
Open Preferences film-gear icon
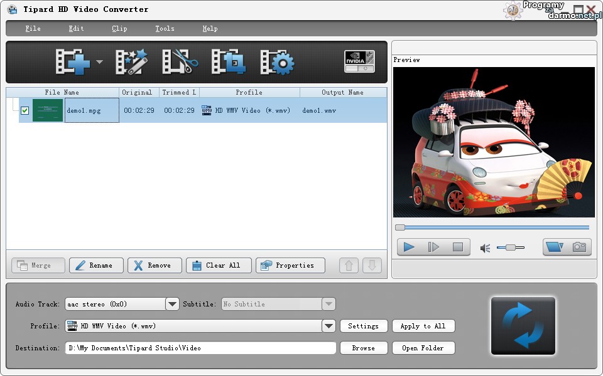(277, 62)
